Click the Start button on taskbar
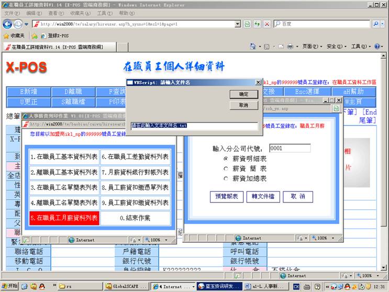The image size is (389, 292). click(10, 286)
